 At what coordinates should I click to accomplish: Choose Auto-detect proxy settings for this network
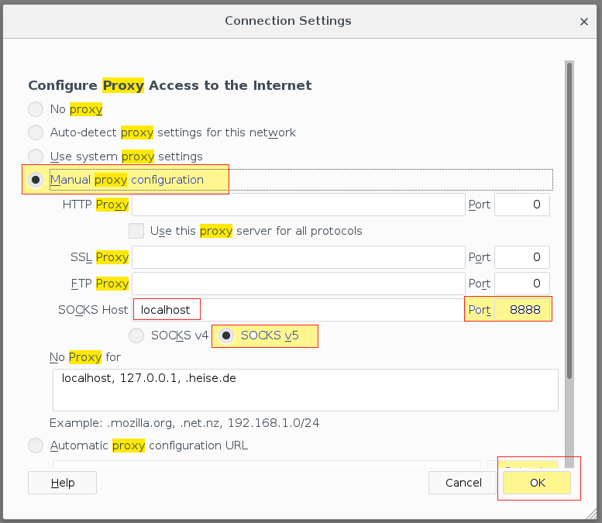[x=36, y=132]
